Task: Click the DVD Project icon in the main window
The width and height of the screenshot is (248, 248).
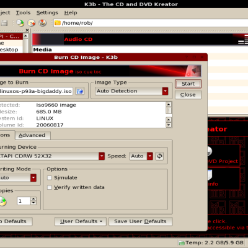Action: [x=210, y=151]
